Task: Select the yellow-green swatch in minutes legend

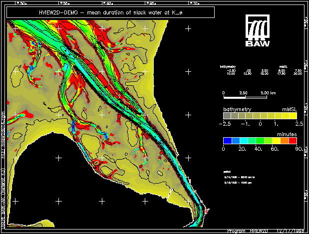Action: [268, 141]
